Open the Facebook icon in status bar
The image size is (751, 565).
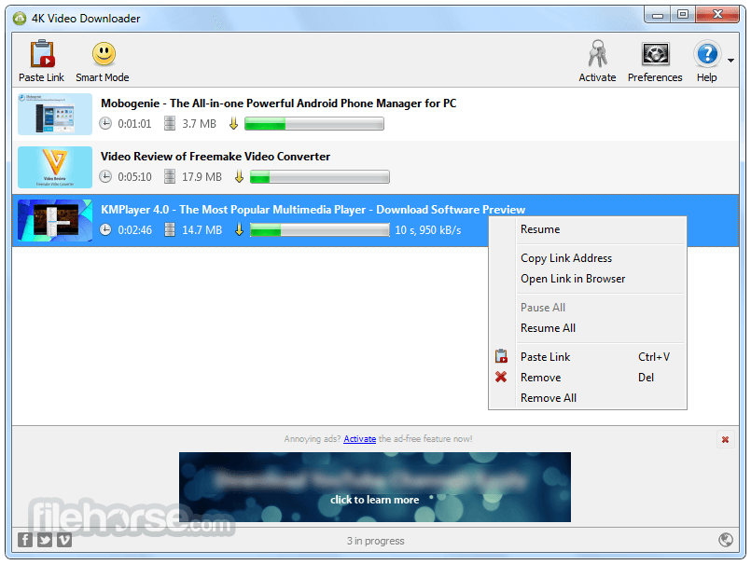coord(25,540)
